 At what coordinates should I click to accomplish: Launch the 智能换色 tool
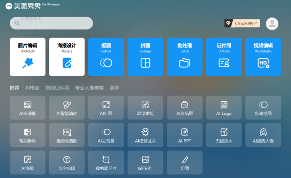coord(28,135)
